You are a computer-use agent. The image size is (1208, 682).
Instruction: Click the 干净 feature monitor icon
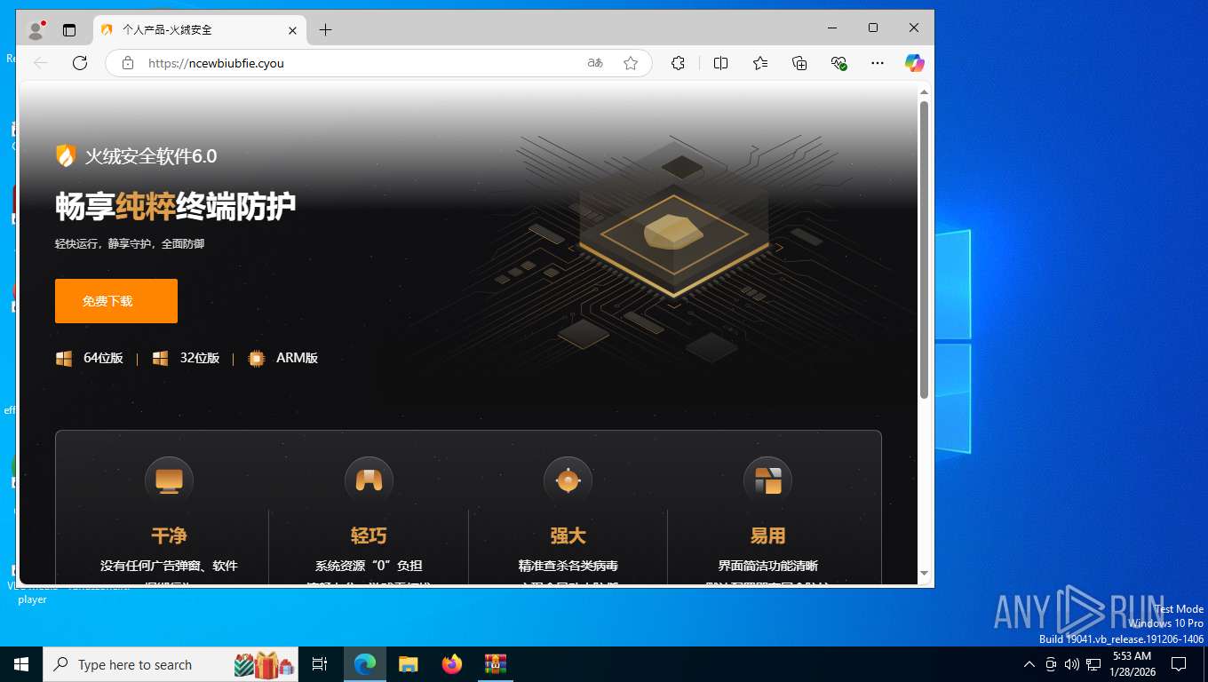(169, 480)
